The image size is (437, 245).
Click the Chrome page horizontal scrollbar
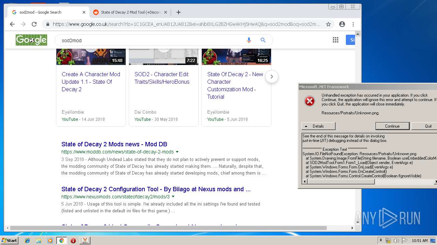click(x=168, y=228)
